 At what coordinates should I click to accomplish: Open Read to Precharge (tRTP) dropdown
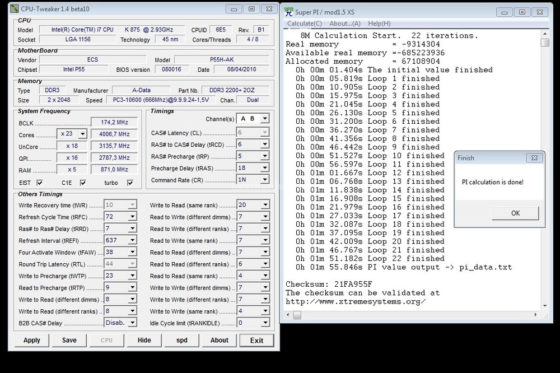pos(133,287)
